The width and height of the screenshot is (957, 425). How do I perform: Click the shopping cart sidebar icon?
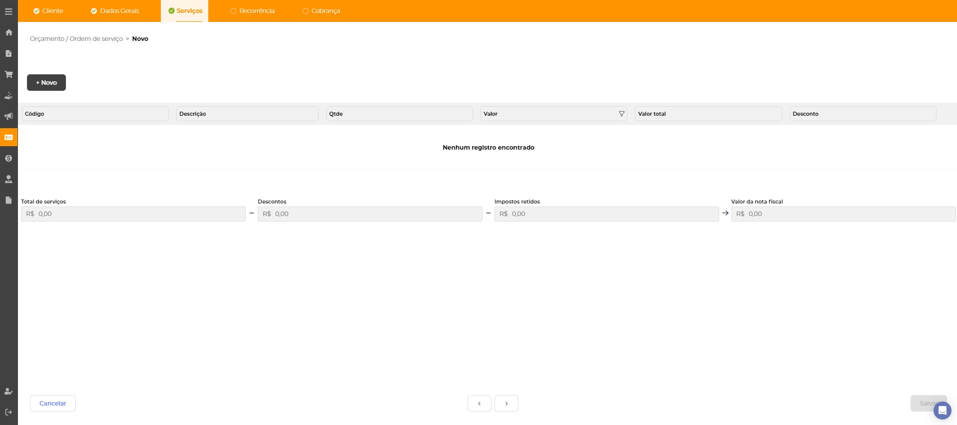(x=8, y=74)
